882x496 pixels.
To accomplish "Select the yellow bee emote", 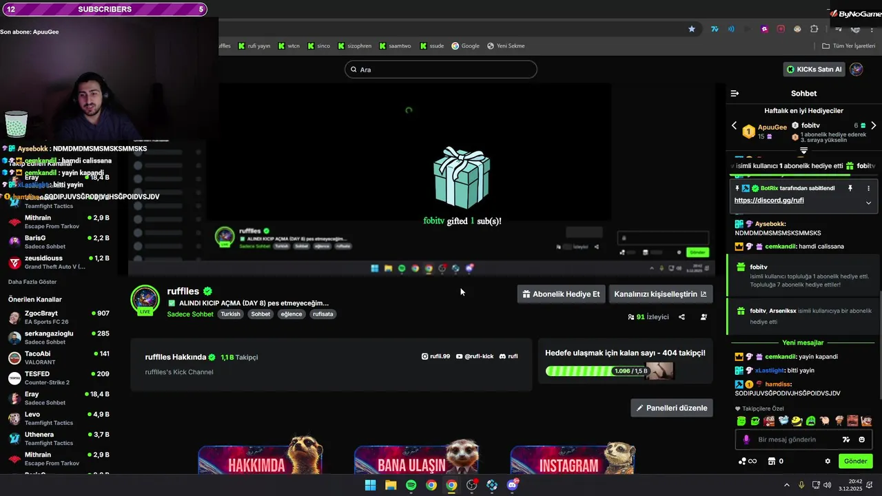I will (x=797, y=421).
